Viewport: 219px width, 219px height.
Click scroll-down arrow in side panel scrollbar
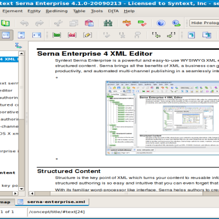click(21, 189)
